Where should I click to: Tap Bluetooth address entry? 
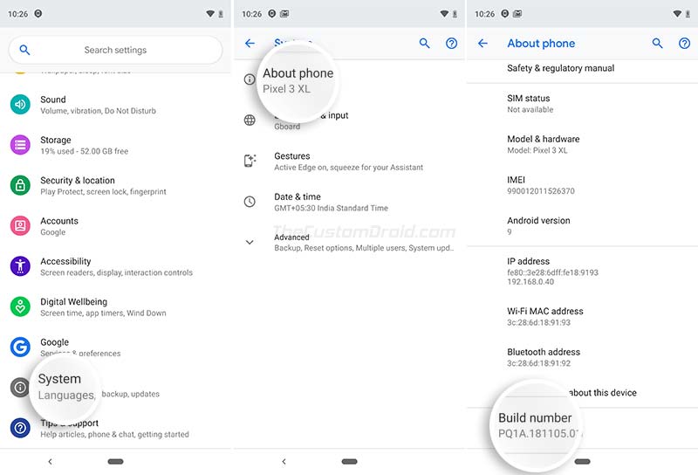(582, 357)
